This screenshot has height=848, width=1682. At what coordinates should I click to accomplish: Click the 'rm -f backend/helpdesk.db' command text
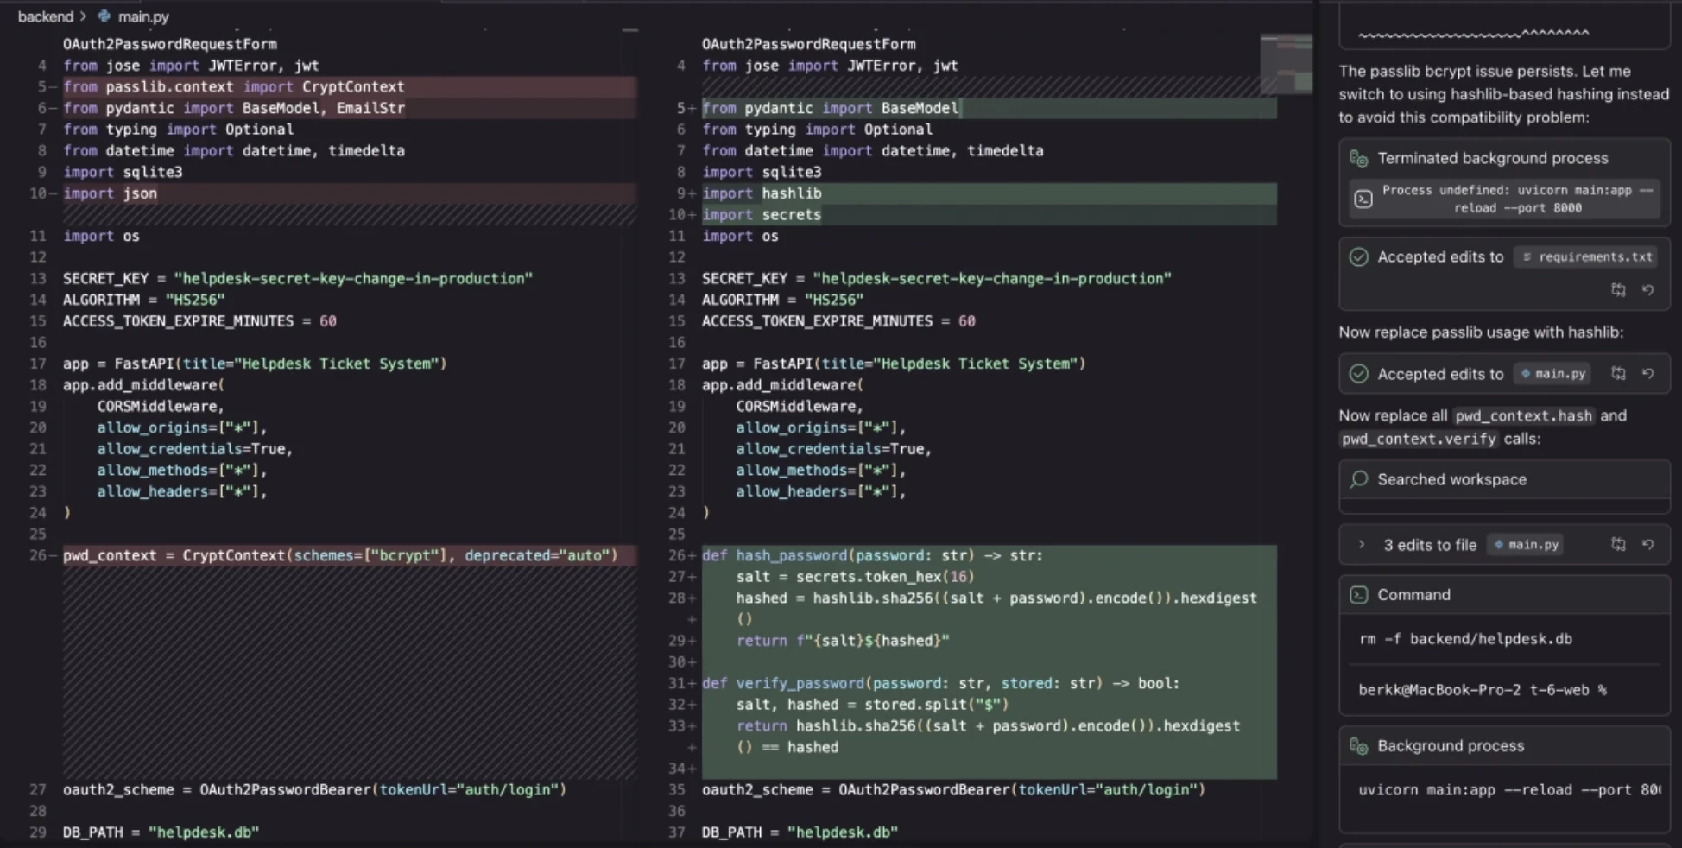tap(1465, 639)
